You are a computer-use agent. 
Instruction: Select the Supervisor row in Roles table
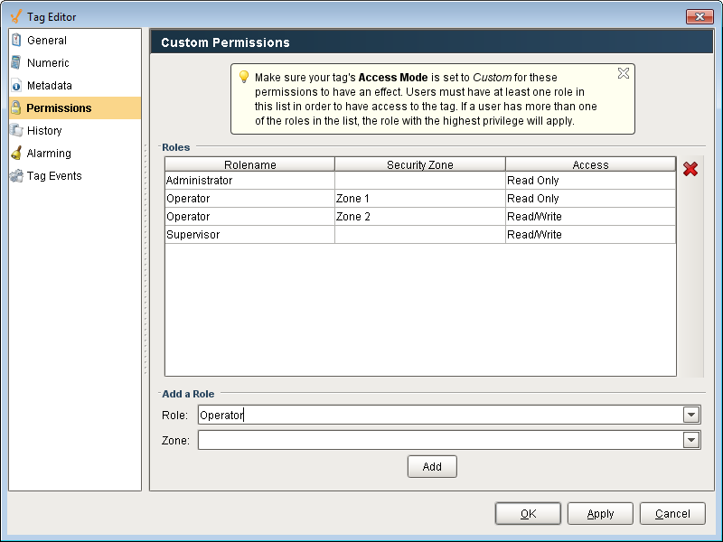(x=249, y=235)
